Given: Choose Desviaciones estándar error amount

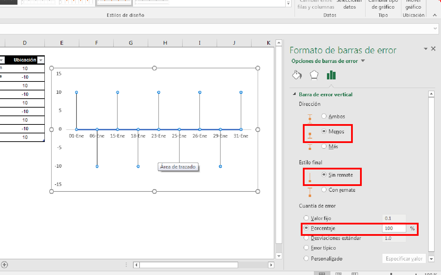Looking at the screenshot, I should pyautogui.click(x=306, y=238).
